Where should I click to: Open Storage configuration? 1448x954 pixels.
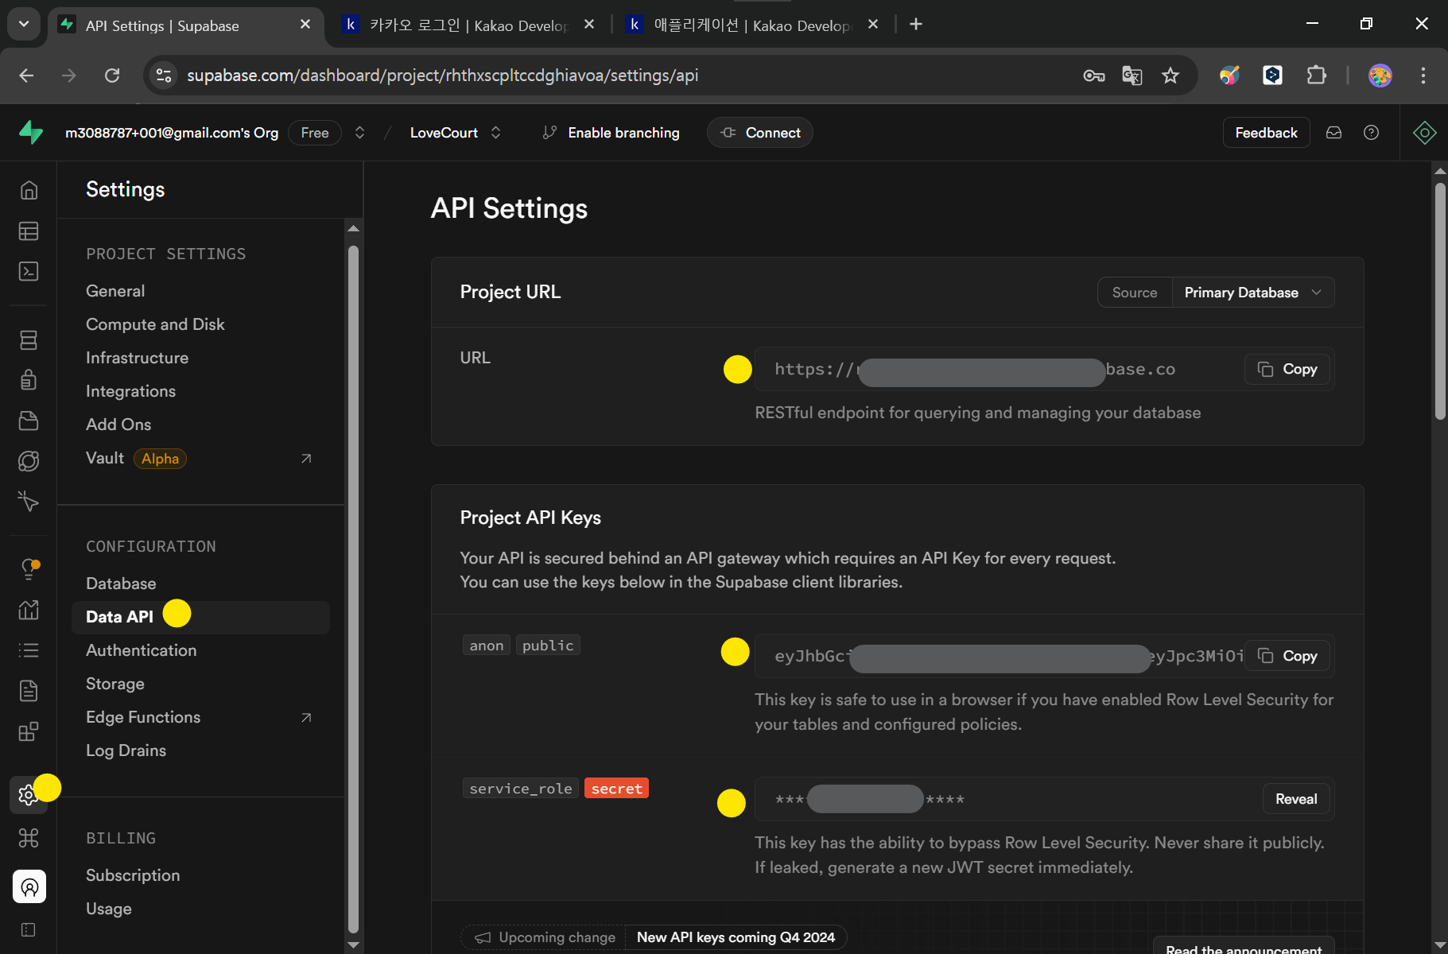pyautogui.click(x=115, y=684)
